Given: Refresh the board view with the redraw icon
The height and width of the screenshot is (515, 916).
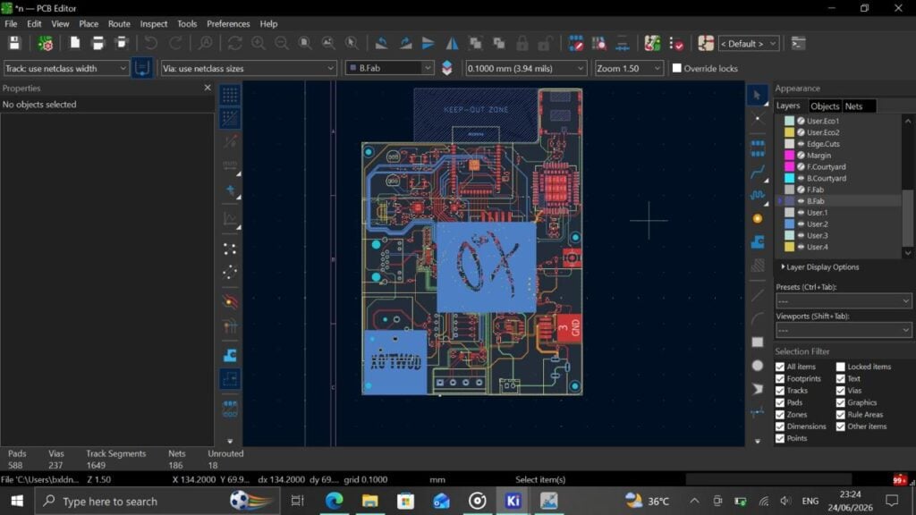Looking at the screenshot, I should (x=235, y=43).
